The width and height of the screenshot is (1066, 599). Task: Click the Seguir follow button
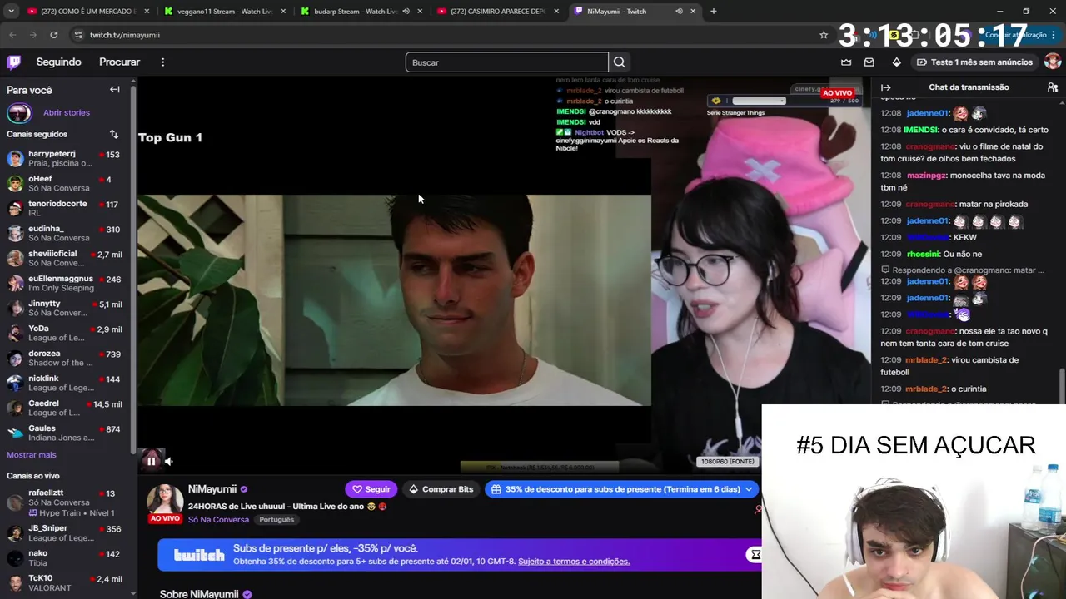tap(371, 489)
